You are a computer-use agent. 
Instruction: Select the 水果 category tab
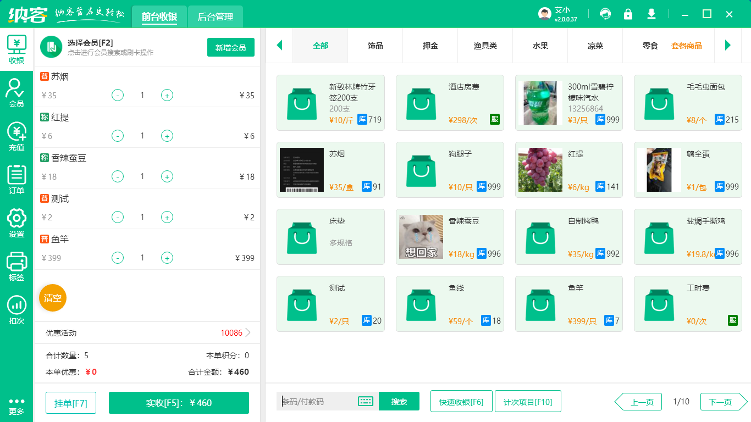pos(540,46)
